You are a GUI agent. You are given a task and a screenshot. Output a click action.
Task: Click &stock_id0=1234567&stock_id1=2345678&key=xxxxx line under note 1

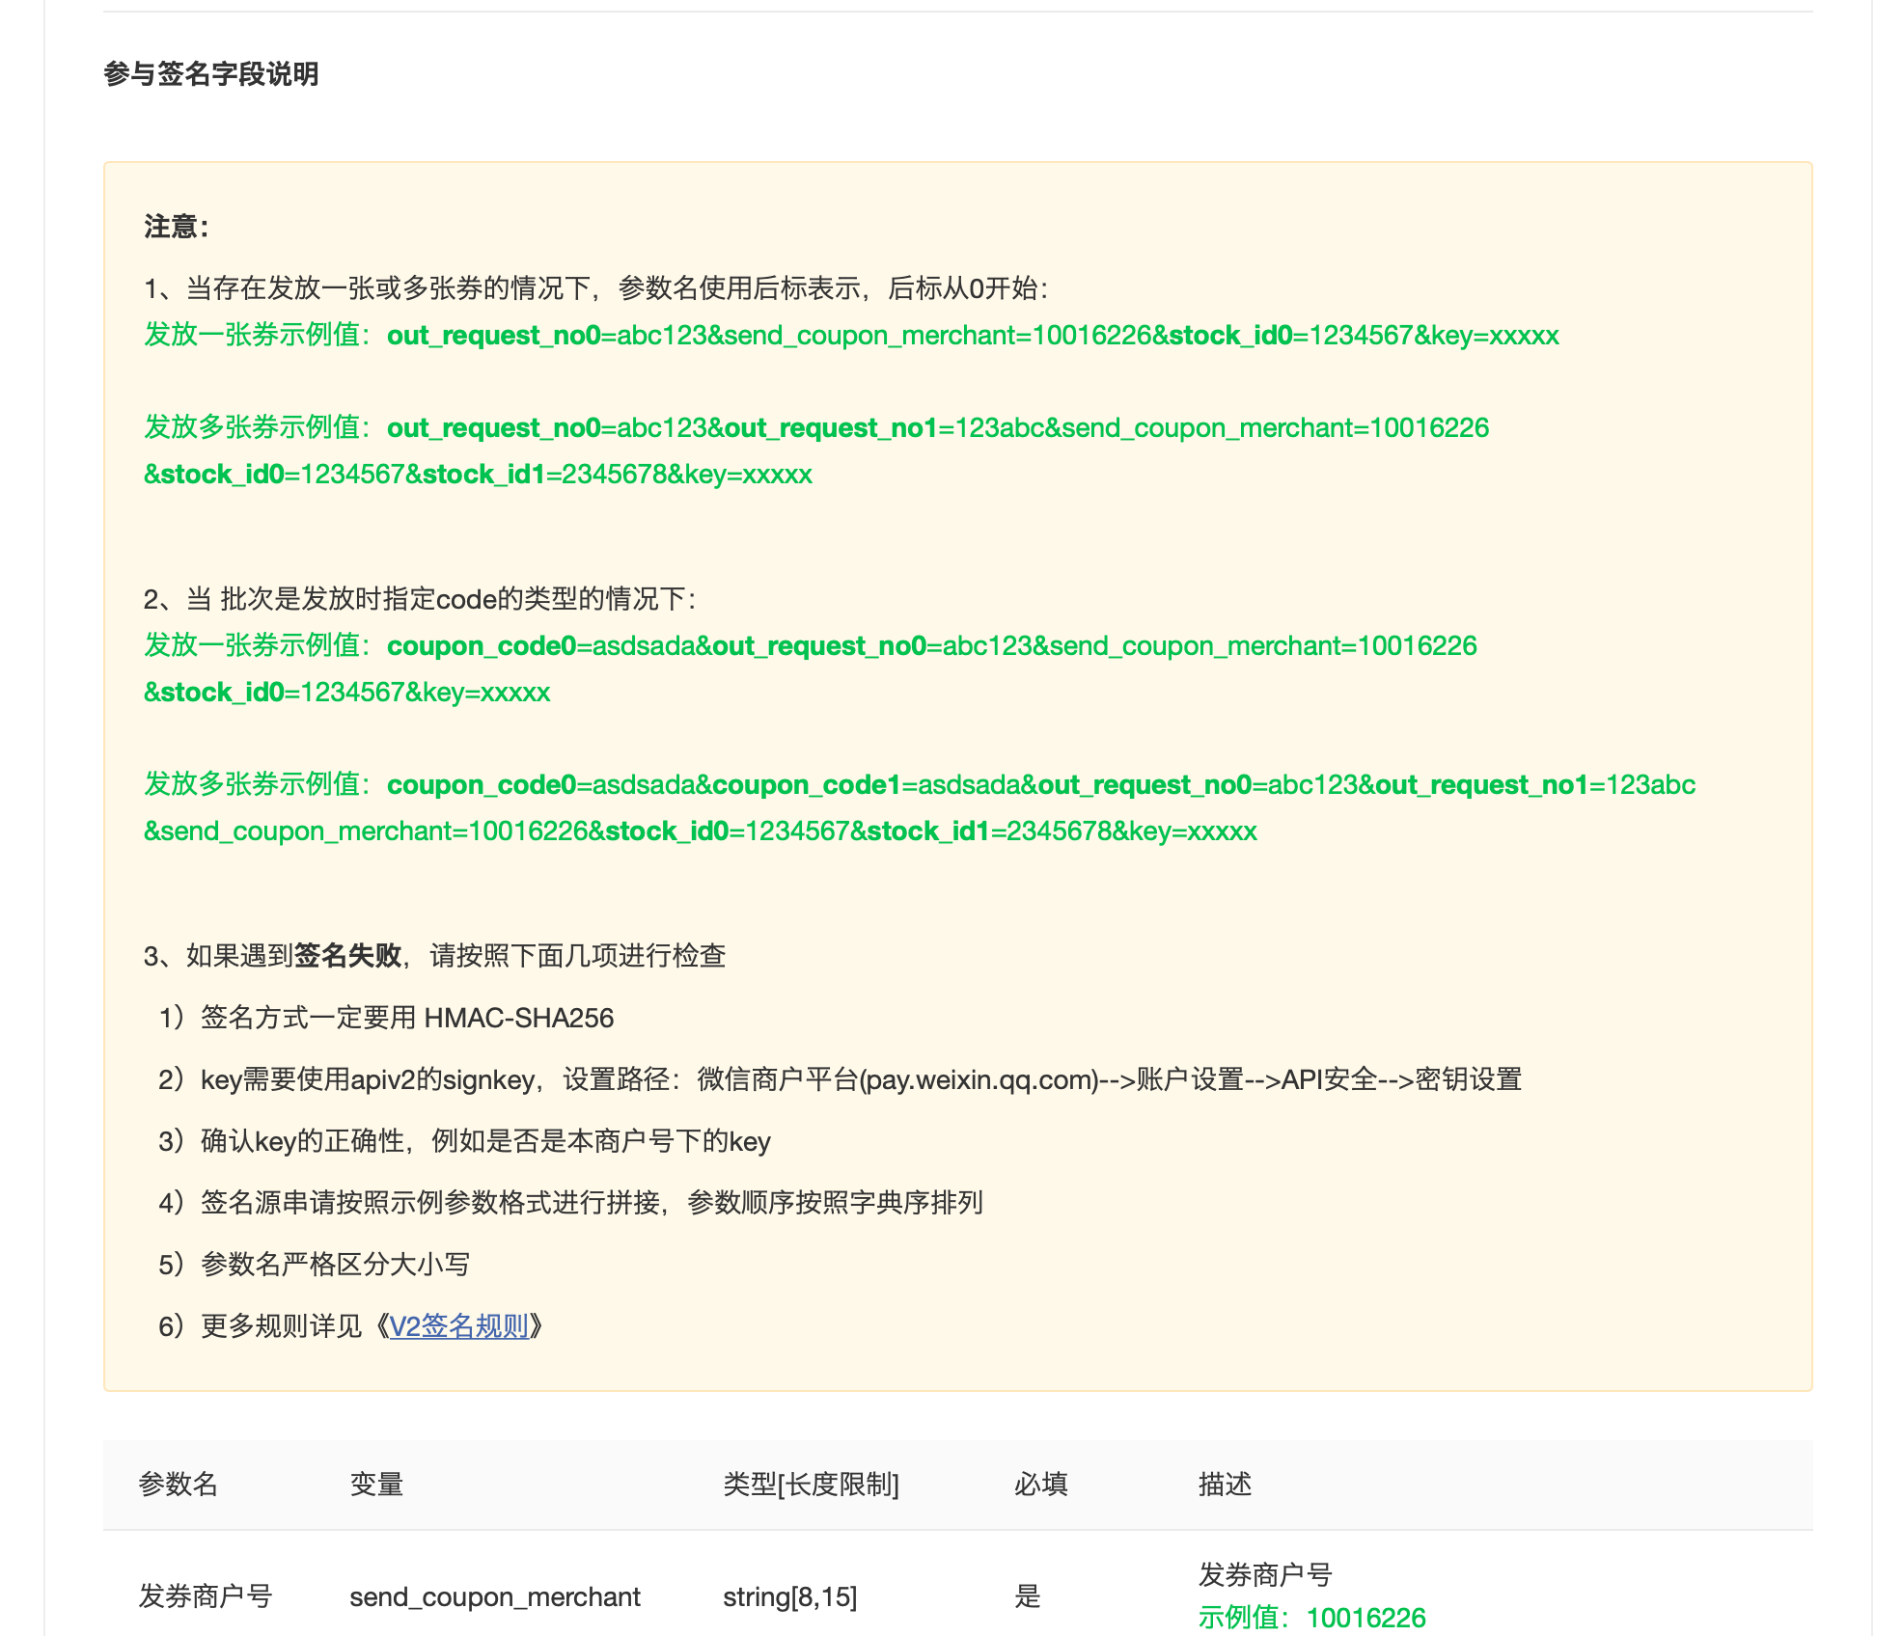[478, 475]
